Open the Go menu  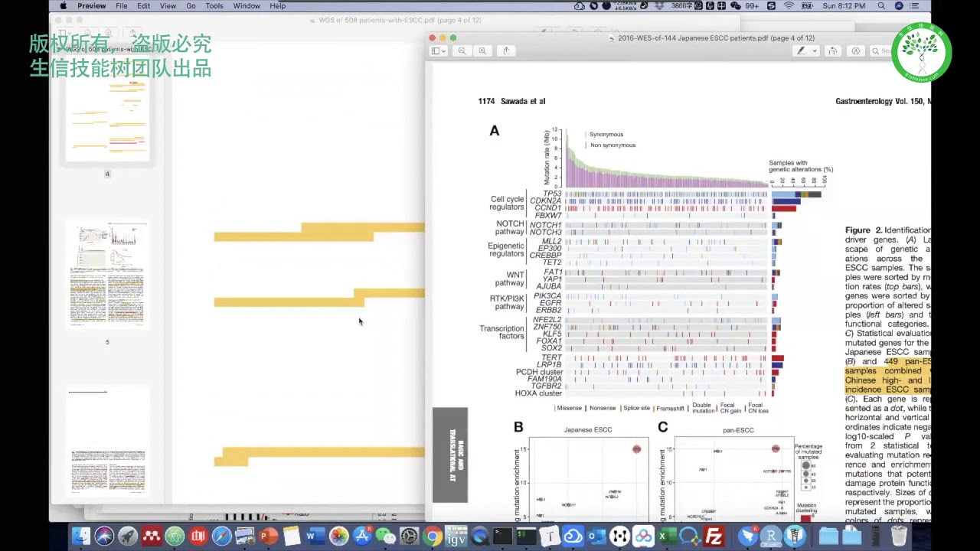coord(191,6)
